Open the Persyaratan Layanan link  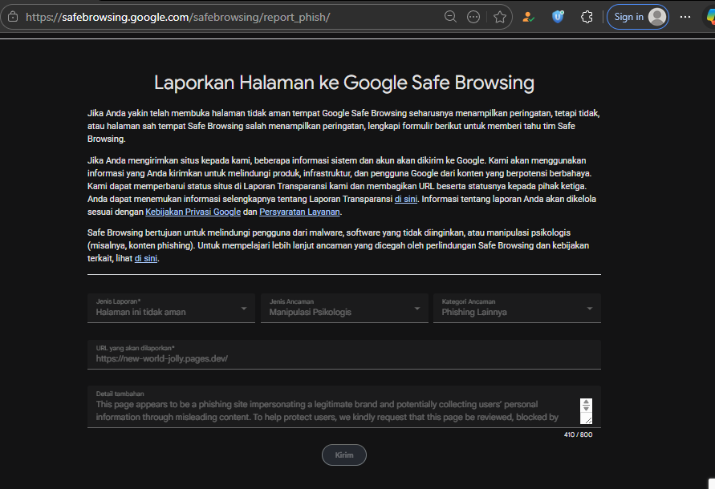(299, 212)
